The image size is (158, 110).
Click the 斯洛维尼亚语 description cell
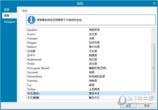(97, 76)
